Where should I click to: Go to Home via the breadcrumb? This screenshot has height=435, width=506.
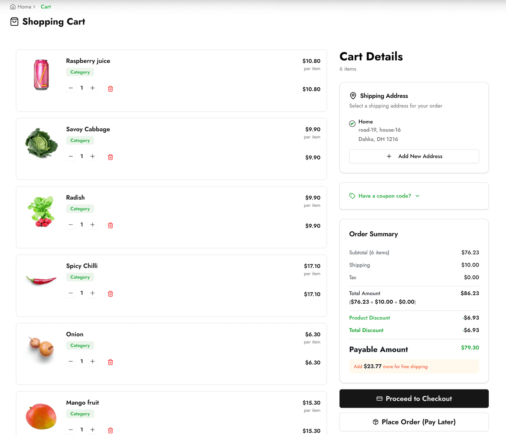point(24,7)
